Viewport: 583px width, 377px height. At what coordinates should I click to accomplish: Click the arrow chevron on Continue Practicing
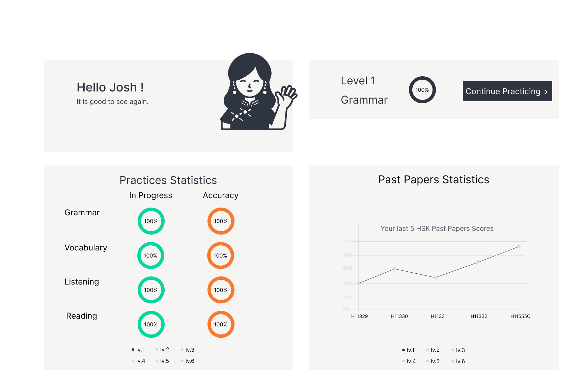point(546,92)
